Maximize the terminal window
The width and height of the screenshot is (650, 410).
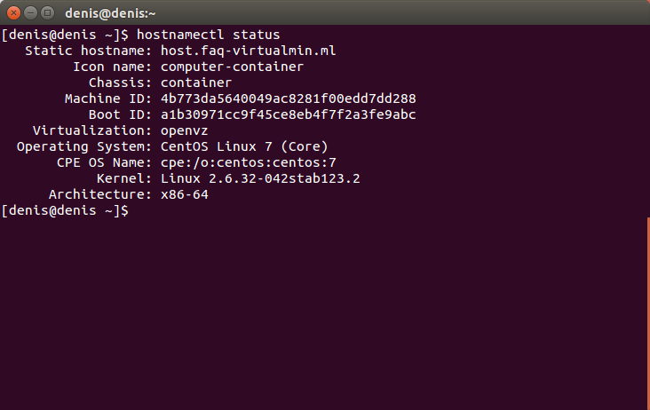(x=48, y=13)
